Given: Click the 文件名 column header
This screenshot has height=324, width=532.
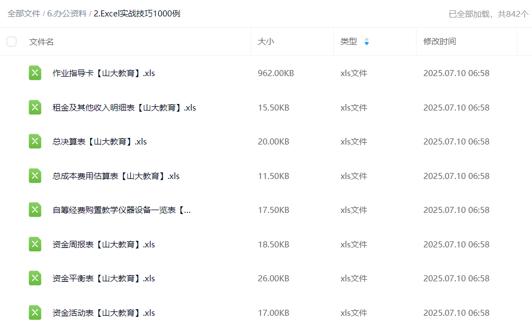Looking at the screenshot, I should click(x=42, y=42).
